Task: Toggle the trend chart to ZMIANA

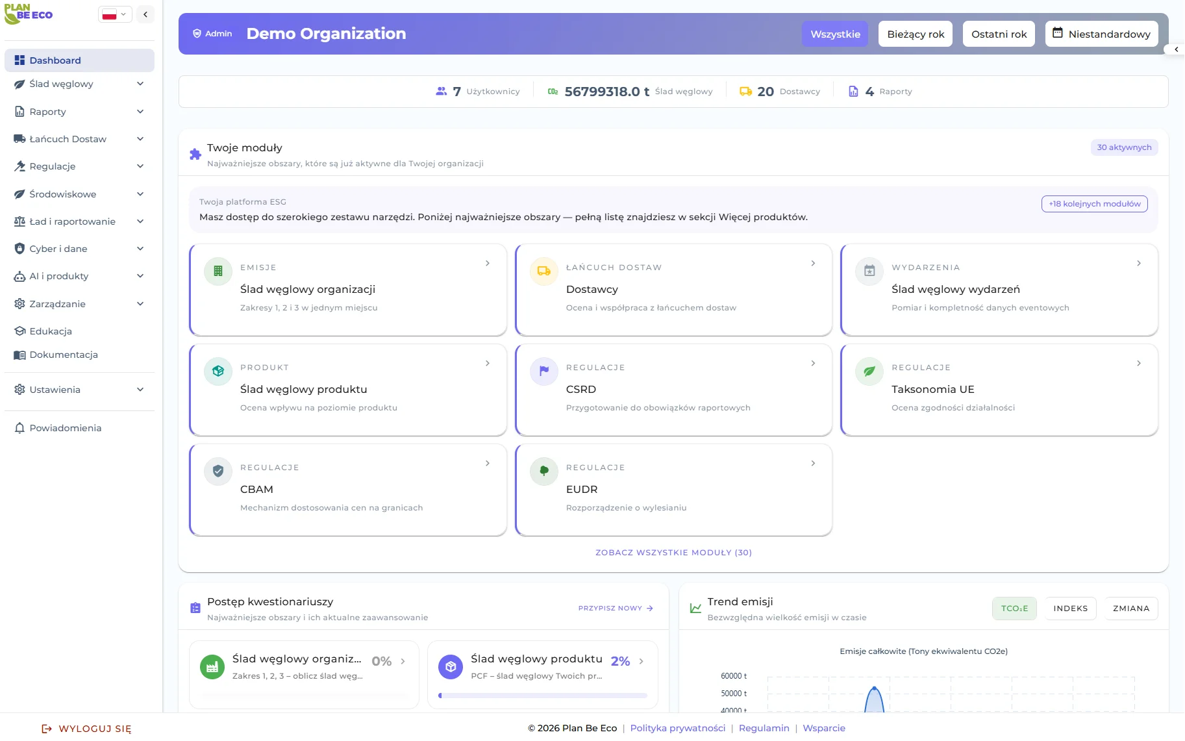Action: tap(1131, 609)
